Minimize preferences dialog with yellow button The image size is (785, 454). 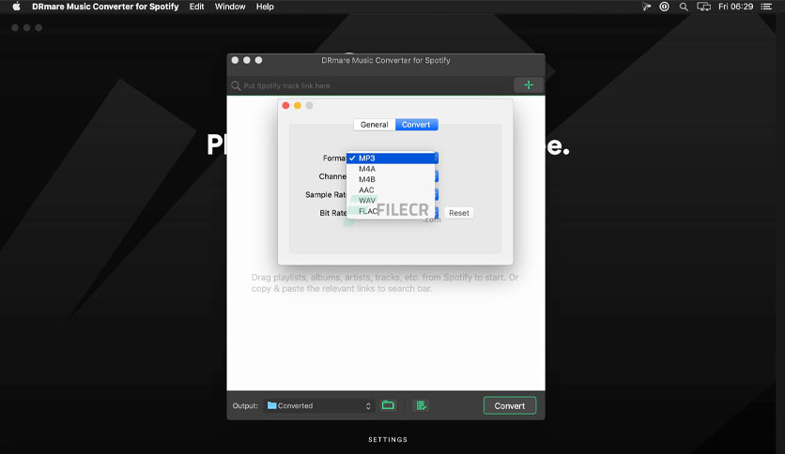point(298,105)
